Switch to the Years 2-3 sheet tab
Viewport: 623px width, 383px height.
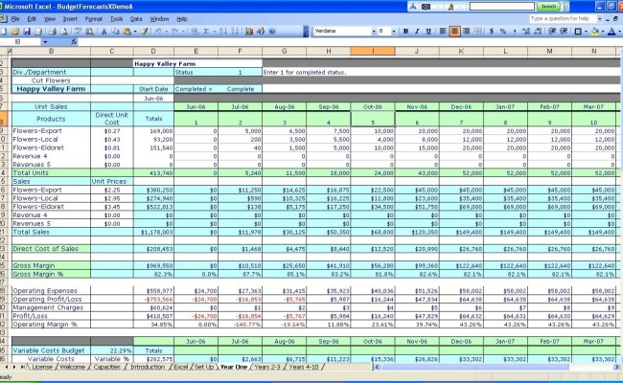click(267, 367)
